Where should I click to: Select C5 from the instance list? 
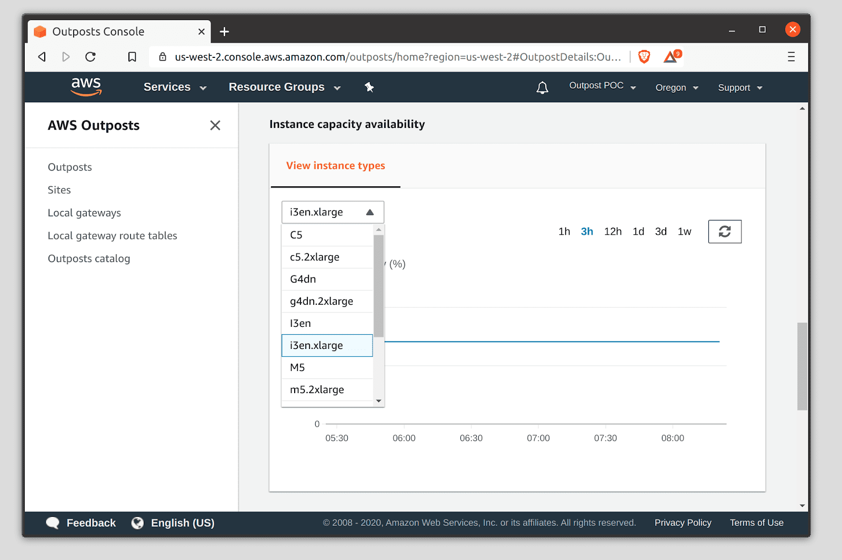coord(327,235)
